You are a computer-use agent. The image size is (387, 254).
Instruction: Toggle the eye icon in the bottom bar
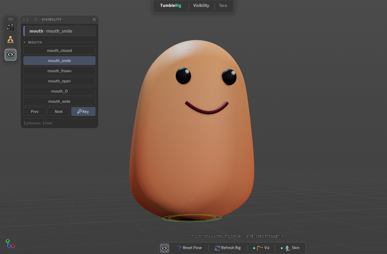(165, 248)
